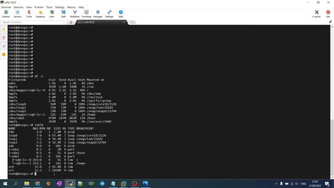Click '/dev/mapper/vg0-lv--0' in df output
Viewport: 334px width, 188px height.
(x=27, y=90)
